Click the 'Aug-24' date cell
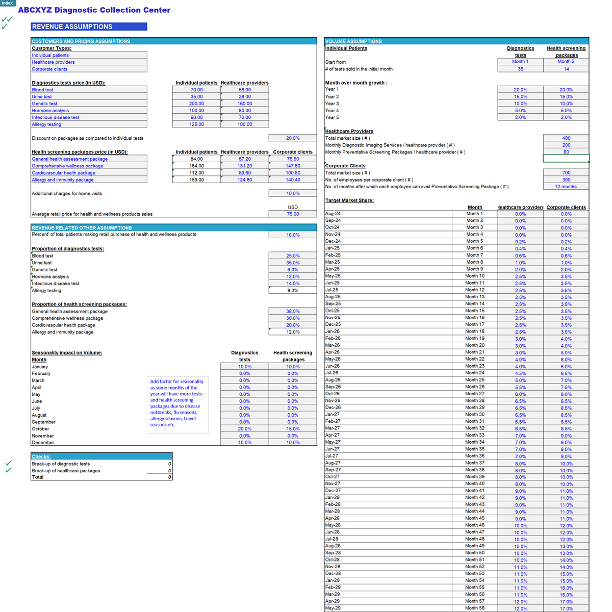Viewport: 612px width, 612px height. point(388,214)
